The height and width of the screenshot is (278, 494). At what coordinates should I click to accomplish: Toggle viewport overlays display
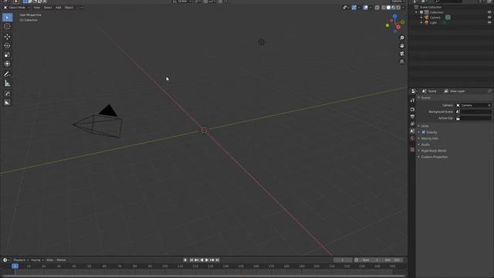pyautogui.click(x=365, y=8)
